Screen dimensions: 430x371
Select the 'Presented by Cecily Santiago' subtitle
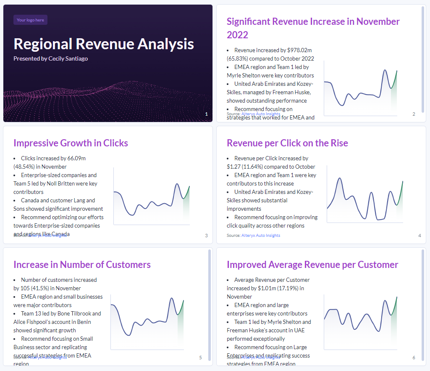pos(51,58)
